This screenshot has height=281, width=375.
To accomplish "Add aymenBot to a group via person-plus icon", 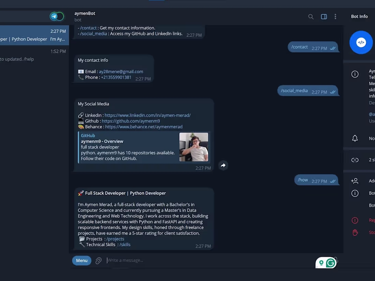I will [355, 181].
